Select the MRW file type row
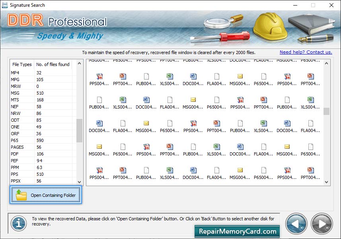The width and height of the screenshot is (341, 239). pyautogui.click(x=43, y=86)
